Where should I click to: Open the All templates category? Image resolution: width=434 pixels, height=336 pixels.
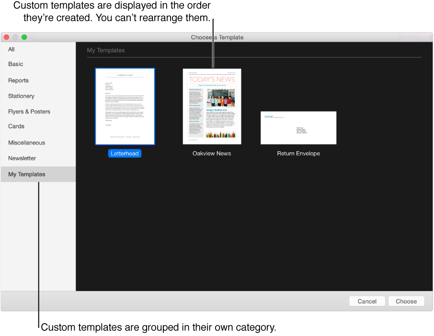(11, 49)
